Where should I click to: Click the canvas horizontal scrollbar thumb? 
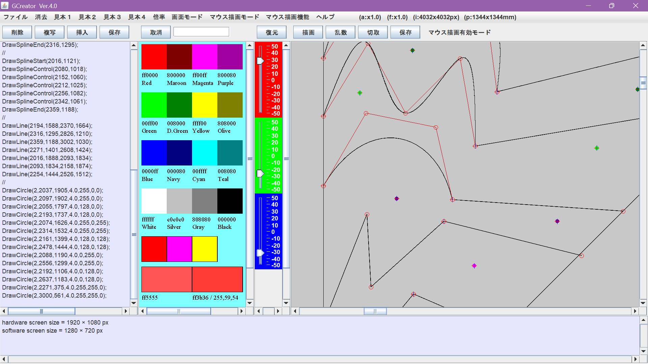pos(375,311)
